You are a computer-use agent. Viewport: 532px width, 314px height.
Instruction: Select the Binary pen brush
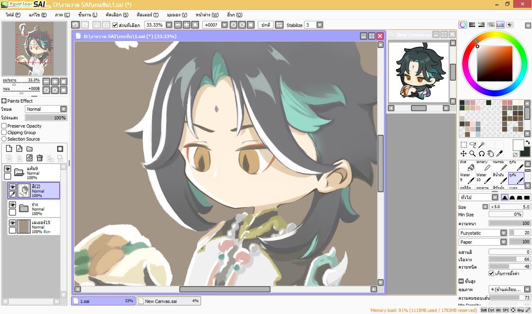tap(483, 165)
